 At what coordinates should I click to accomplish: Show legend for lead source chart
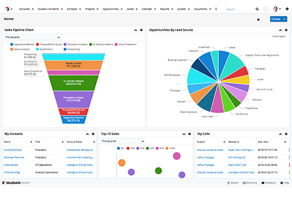[279, 36]
